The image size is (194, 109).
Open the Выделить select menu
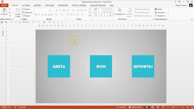coord(160,16)
